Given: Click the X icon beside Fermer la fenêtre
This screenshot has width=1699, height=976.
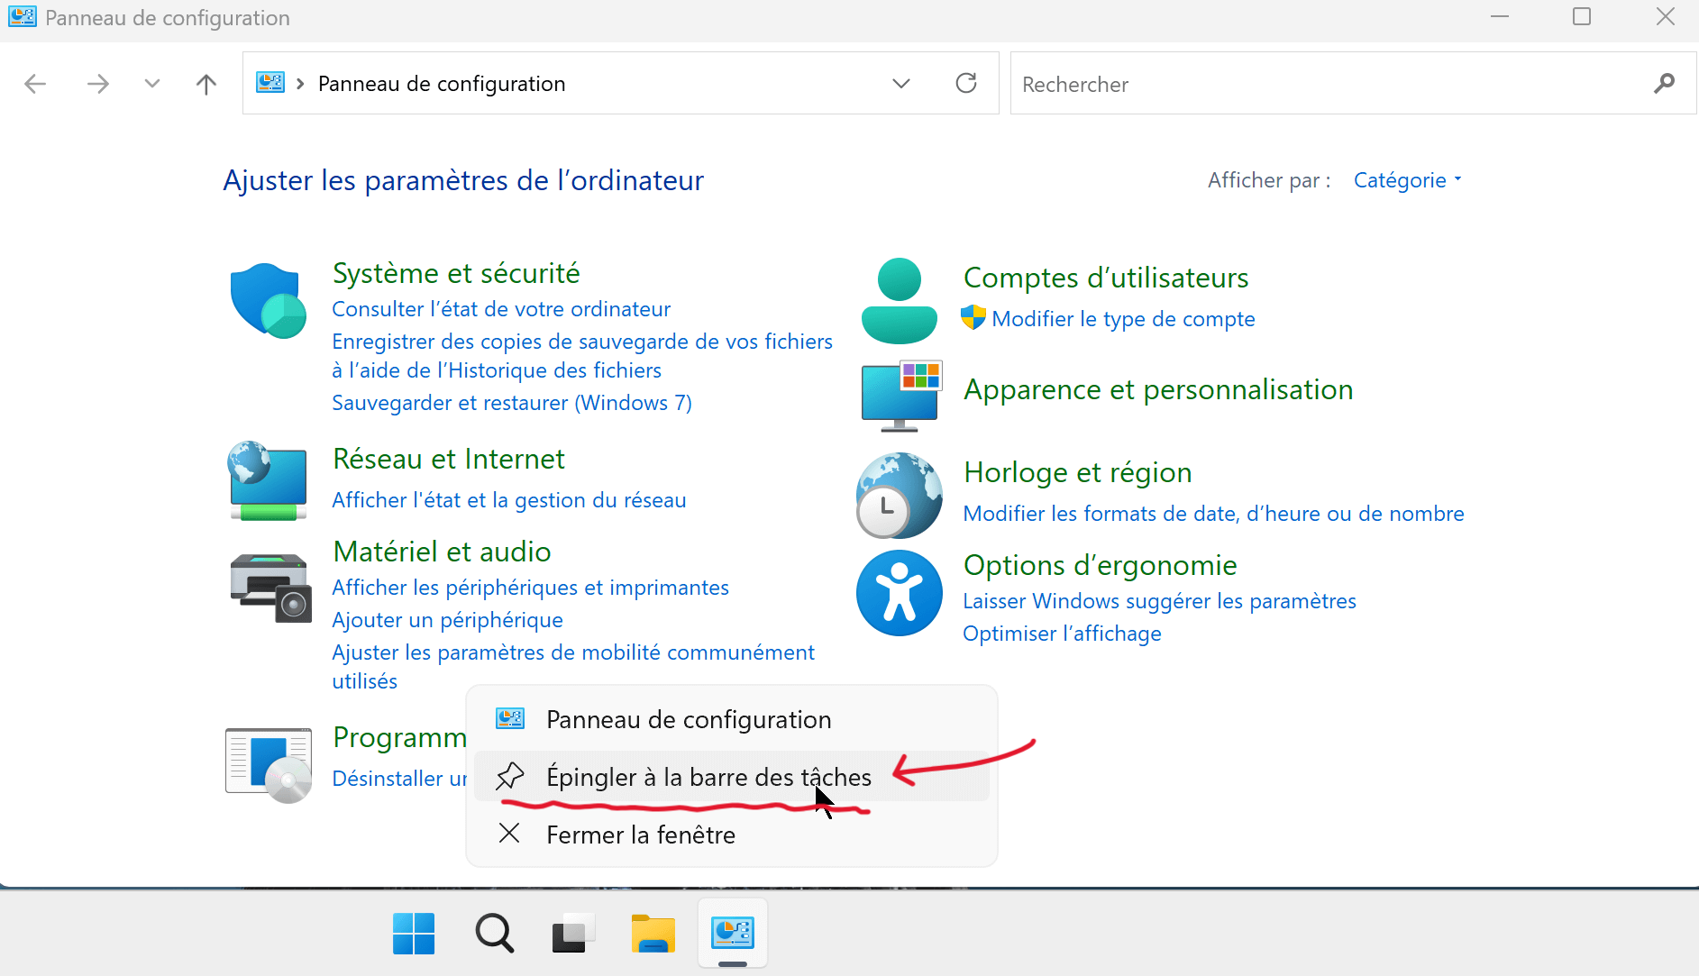Looking at the screenshot, I should pyautogui.click(x=509, y=834).
